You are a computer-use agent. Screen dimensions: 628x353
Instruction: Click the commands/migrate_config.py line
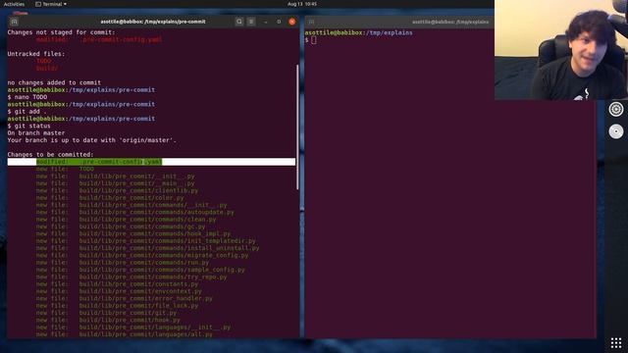coord(142,255)
